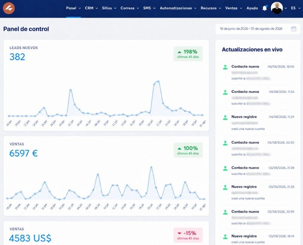This screenshot has width=303, height=245.
Task: Click the calendar icon in date range field
Action: point(293,29)
